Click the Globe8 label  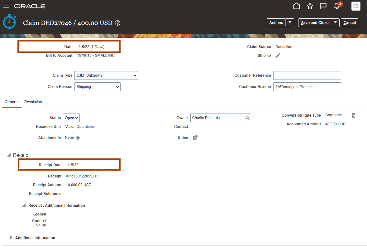pos(40,214)
